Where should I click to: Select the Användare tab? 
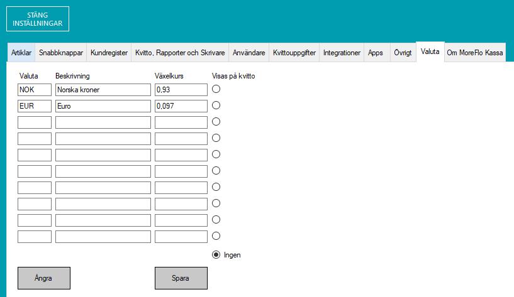tap(249, 53)
